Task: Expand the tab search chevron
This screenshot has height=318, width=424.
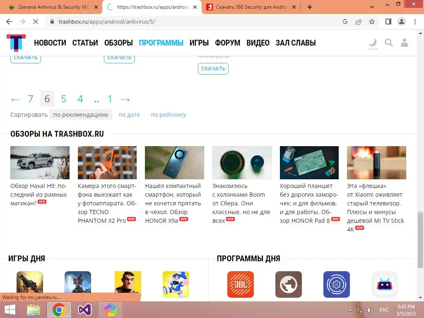Action: pos(372,7)
